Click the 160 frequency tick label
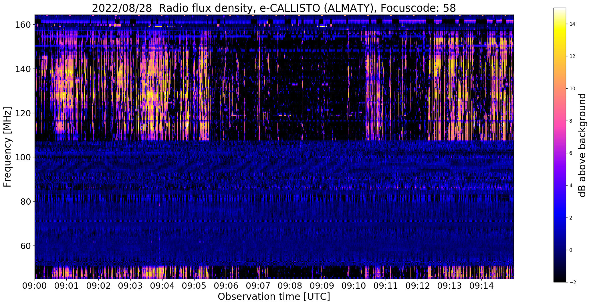Screen dimensions: 591x305 tap(23, 25)
